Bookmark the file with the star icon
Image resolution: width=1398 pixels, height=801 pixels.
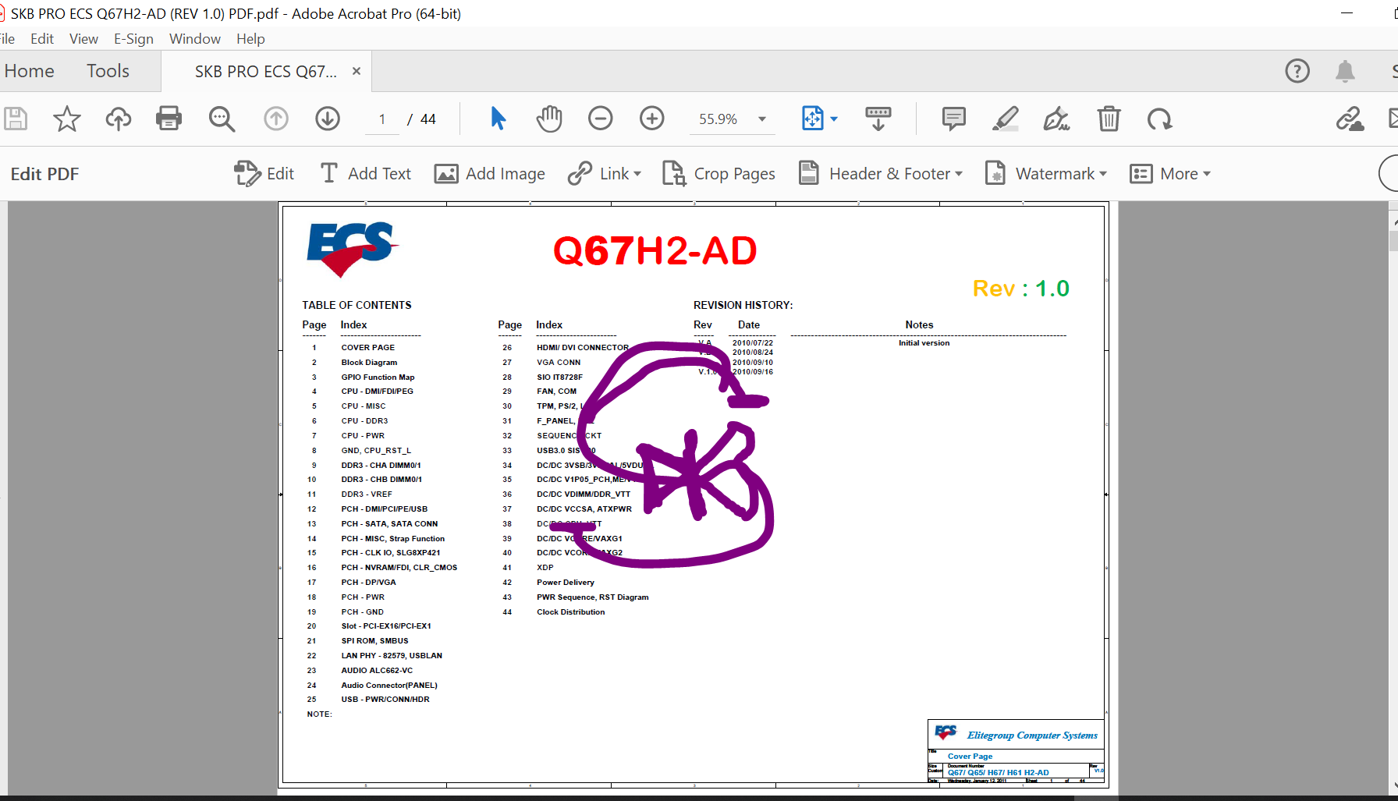[67, 119]
